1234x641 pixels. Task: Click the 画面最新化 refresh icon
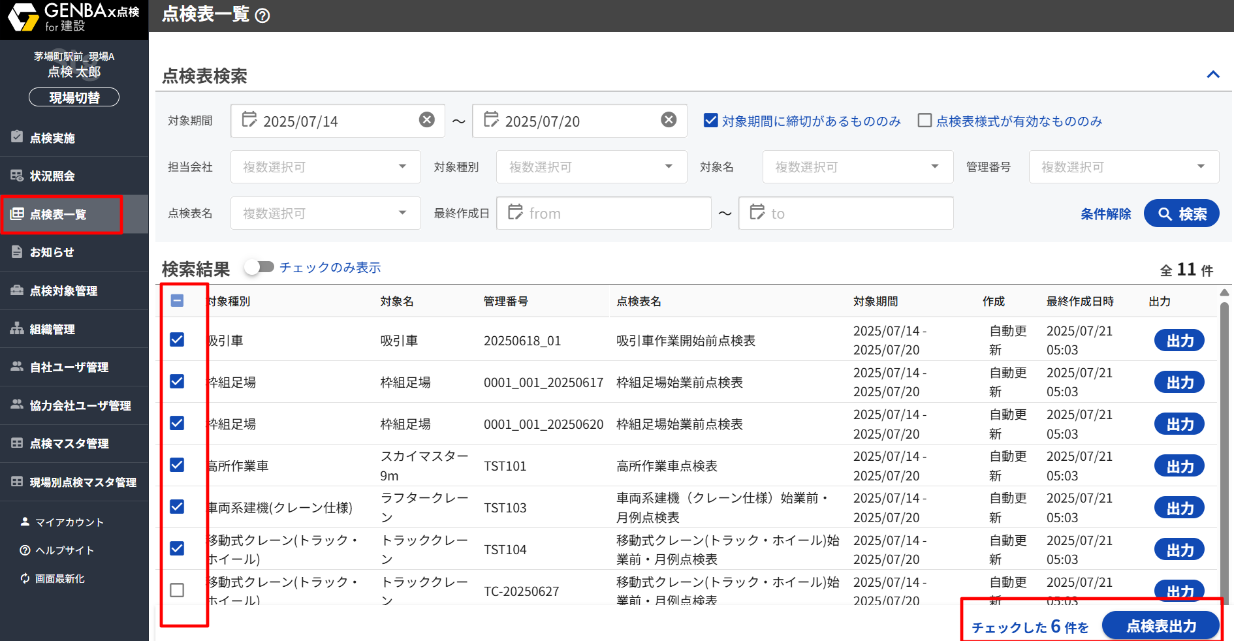[x=25, y=578]
